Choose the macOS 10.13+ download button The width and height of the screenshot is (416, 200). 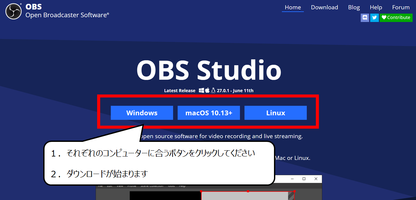click(x=209, y=113)
